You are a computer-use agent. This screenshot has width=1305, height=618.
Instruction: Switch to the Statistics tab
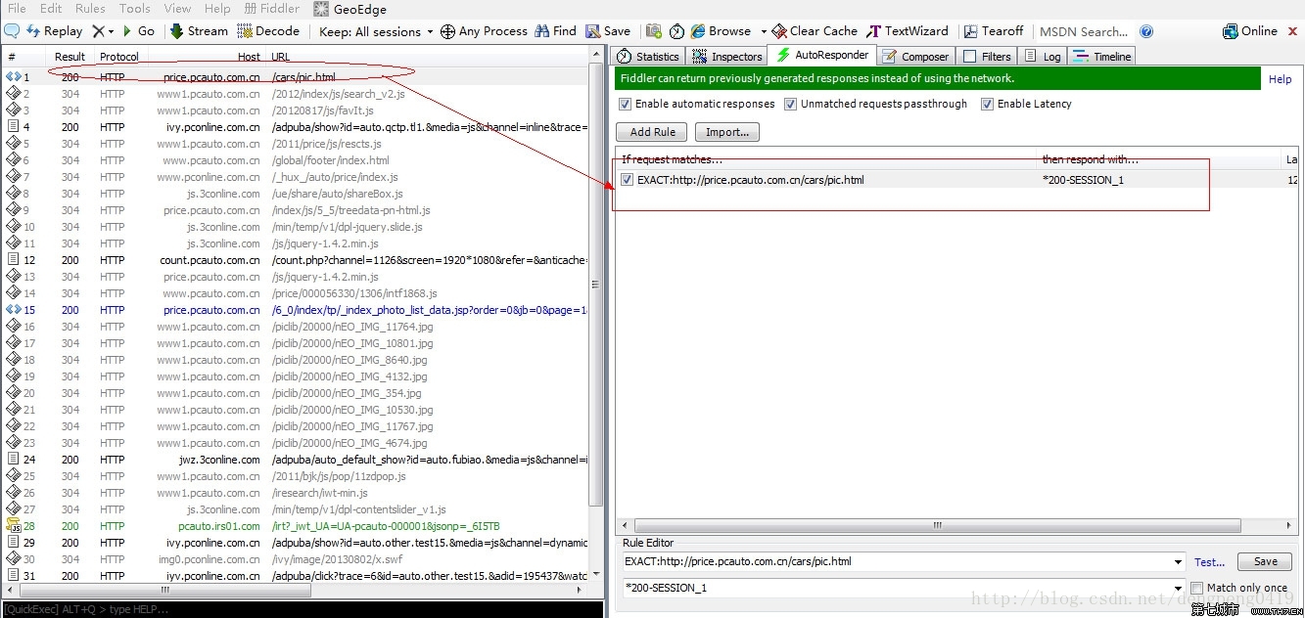pos(647,57)
